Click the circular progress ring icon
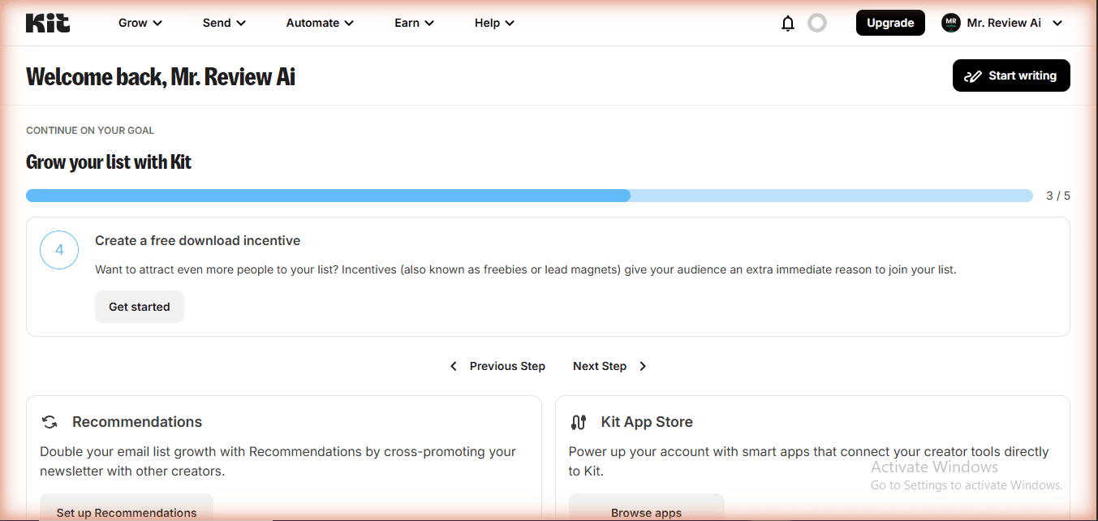This screenshot has width=1098, height=521. coord(817,23)
